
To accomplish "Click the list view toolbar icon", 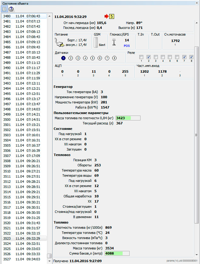I will (5, 9).
